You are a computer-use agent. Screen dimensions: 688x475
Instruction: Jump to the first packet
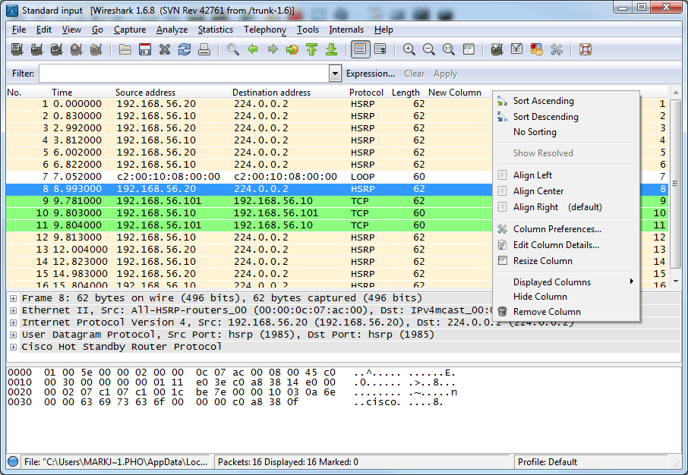312,49
